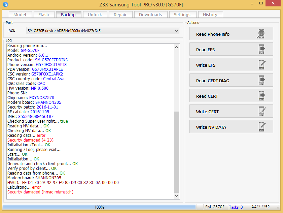Click the AA**-**52 status bar entry
This screenshot has width=283, height=213.
(x=260, y=207)
